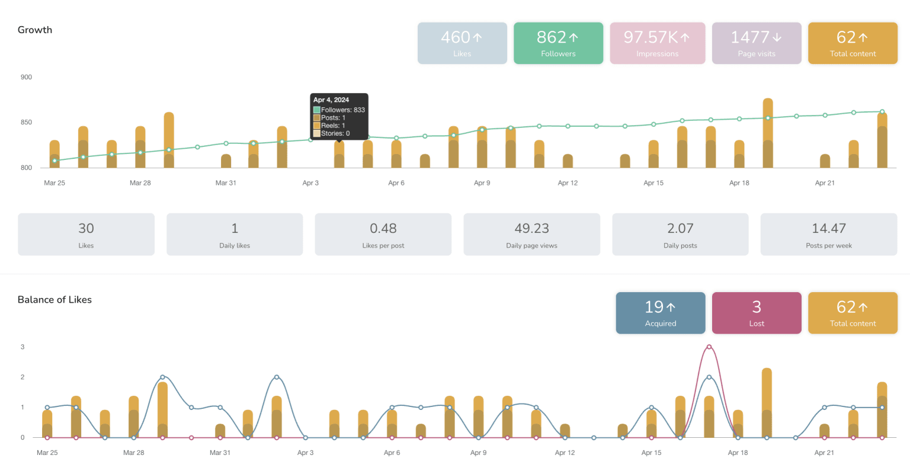Screen dimensions: 910x471
Task: Click the green Followers swatch in the tooltip
Action: (x=317, y=110)
